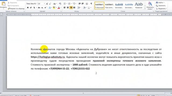Show paragraph marks (¶)
The height and width of the screenshot is (96, 172).
(x=91, y=4)
